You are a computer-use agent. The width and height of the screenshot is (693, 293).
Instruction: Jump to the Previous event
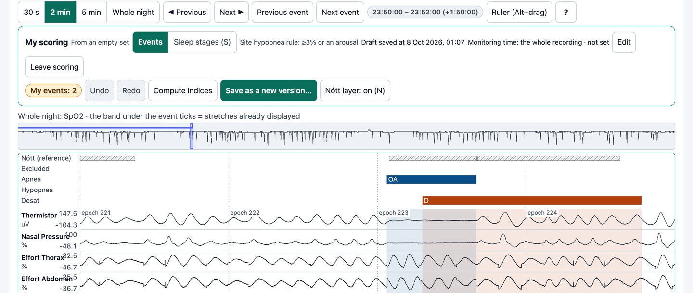[282, 12]
